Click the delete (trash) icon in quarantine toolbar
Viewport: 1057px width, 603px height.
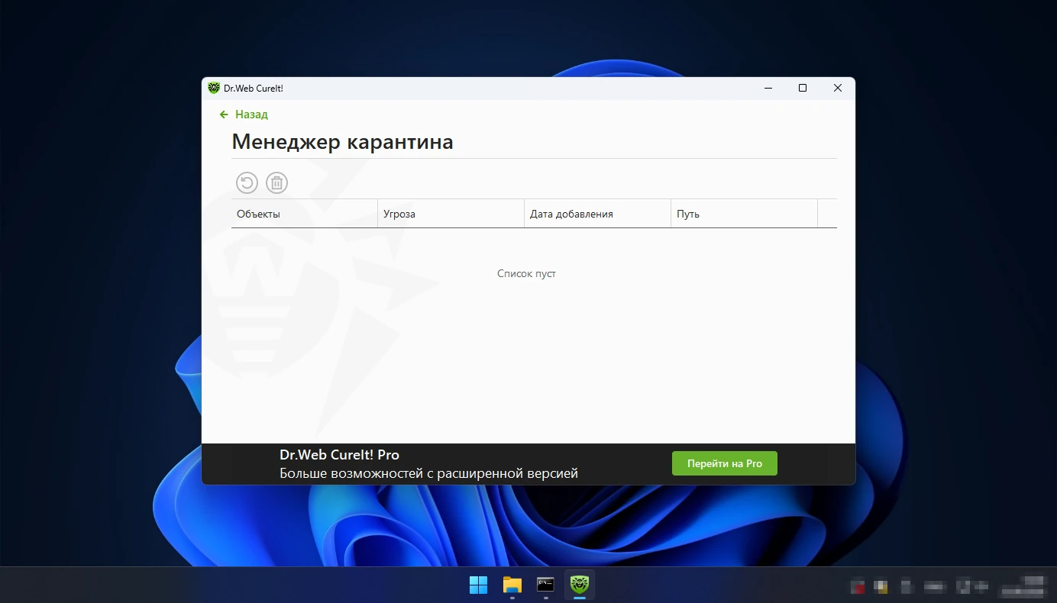(276, 182)
